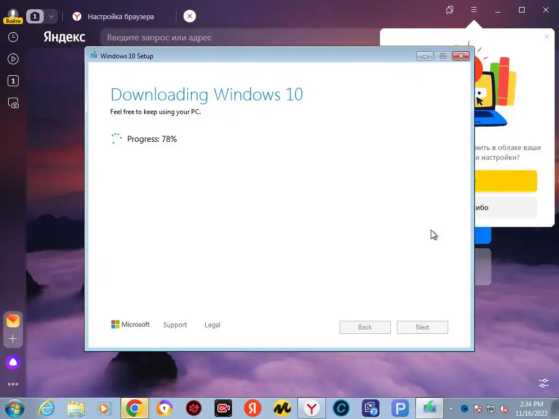Open Windows Media Player in taskbar
Screen dimensions: 559x419
point(105,408)
